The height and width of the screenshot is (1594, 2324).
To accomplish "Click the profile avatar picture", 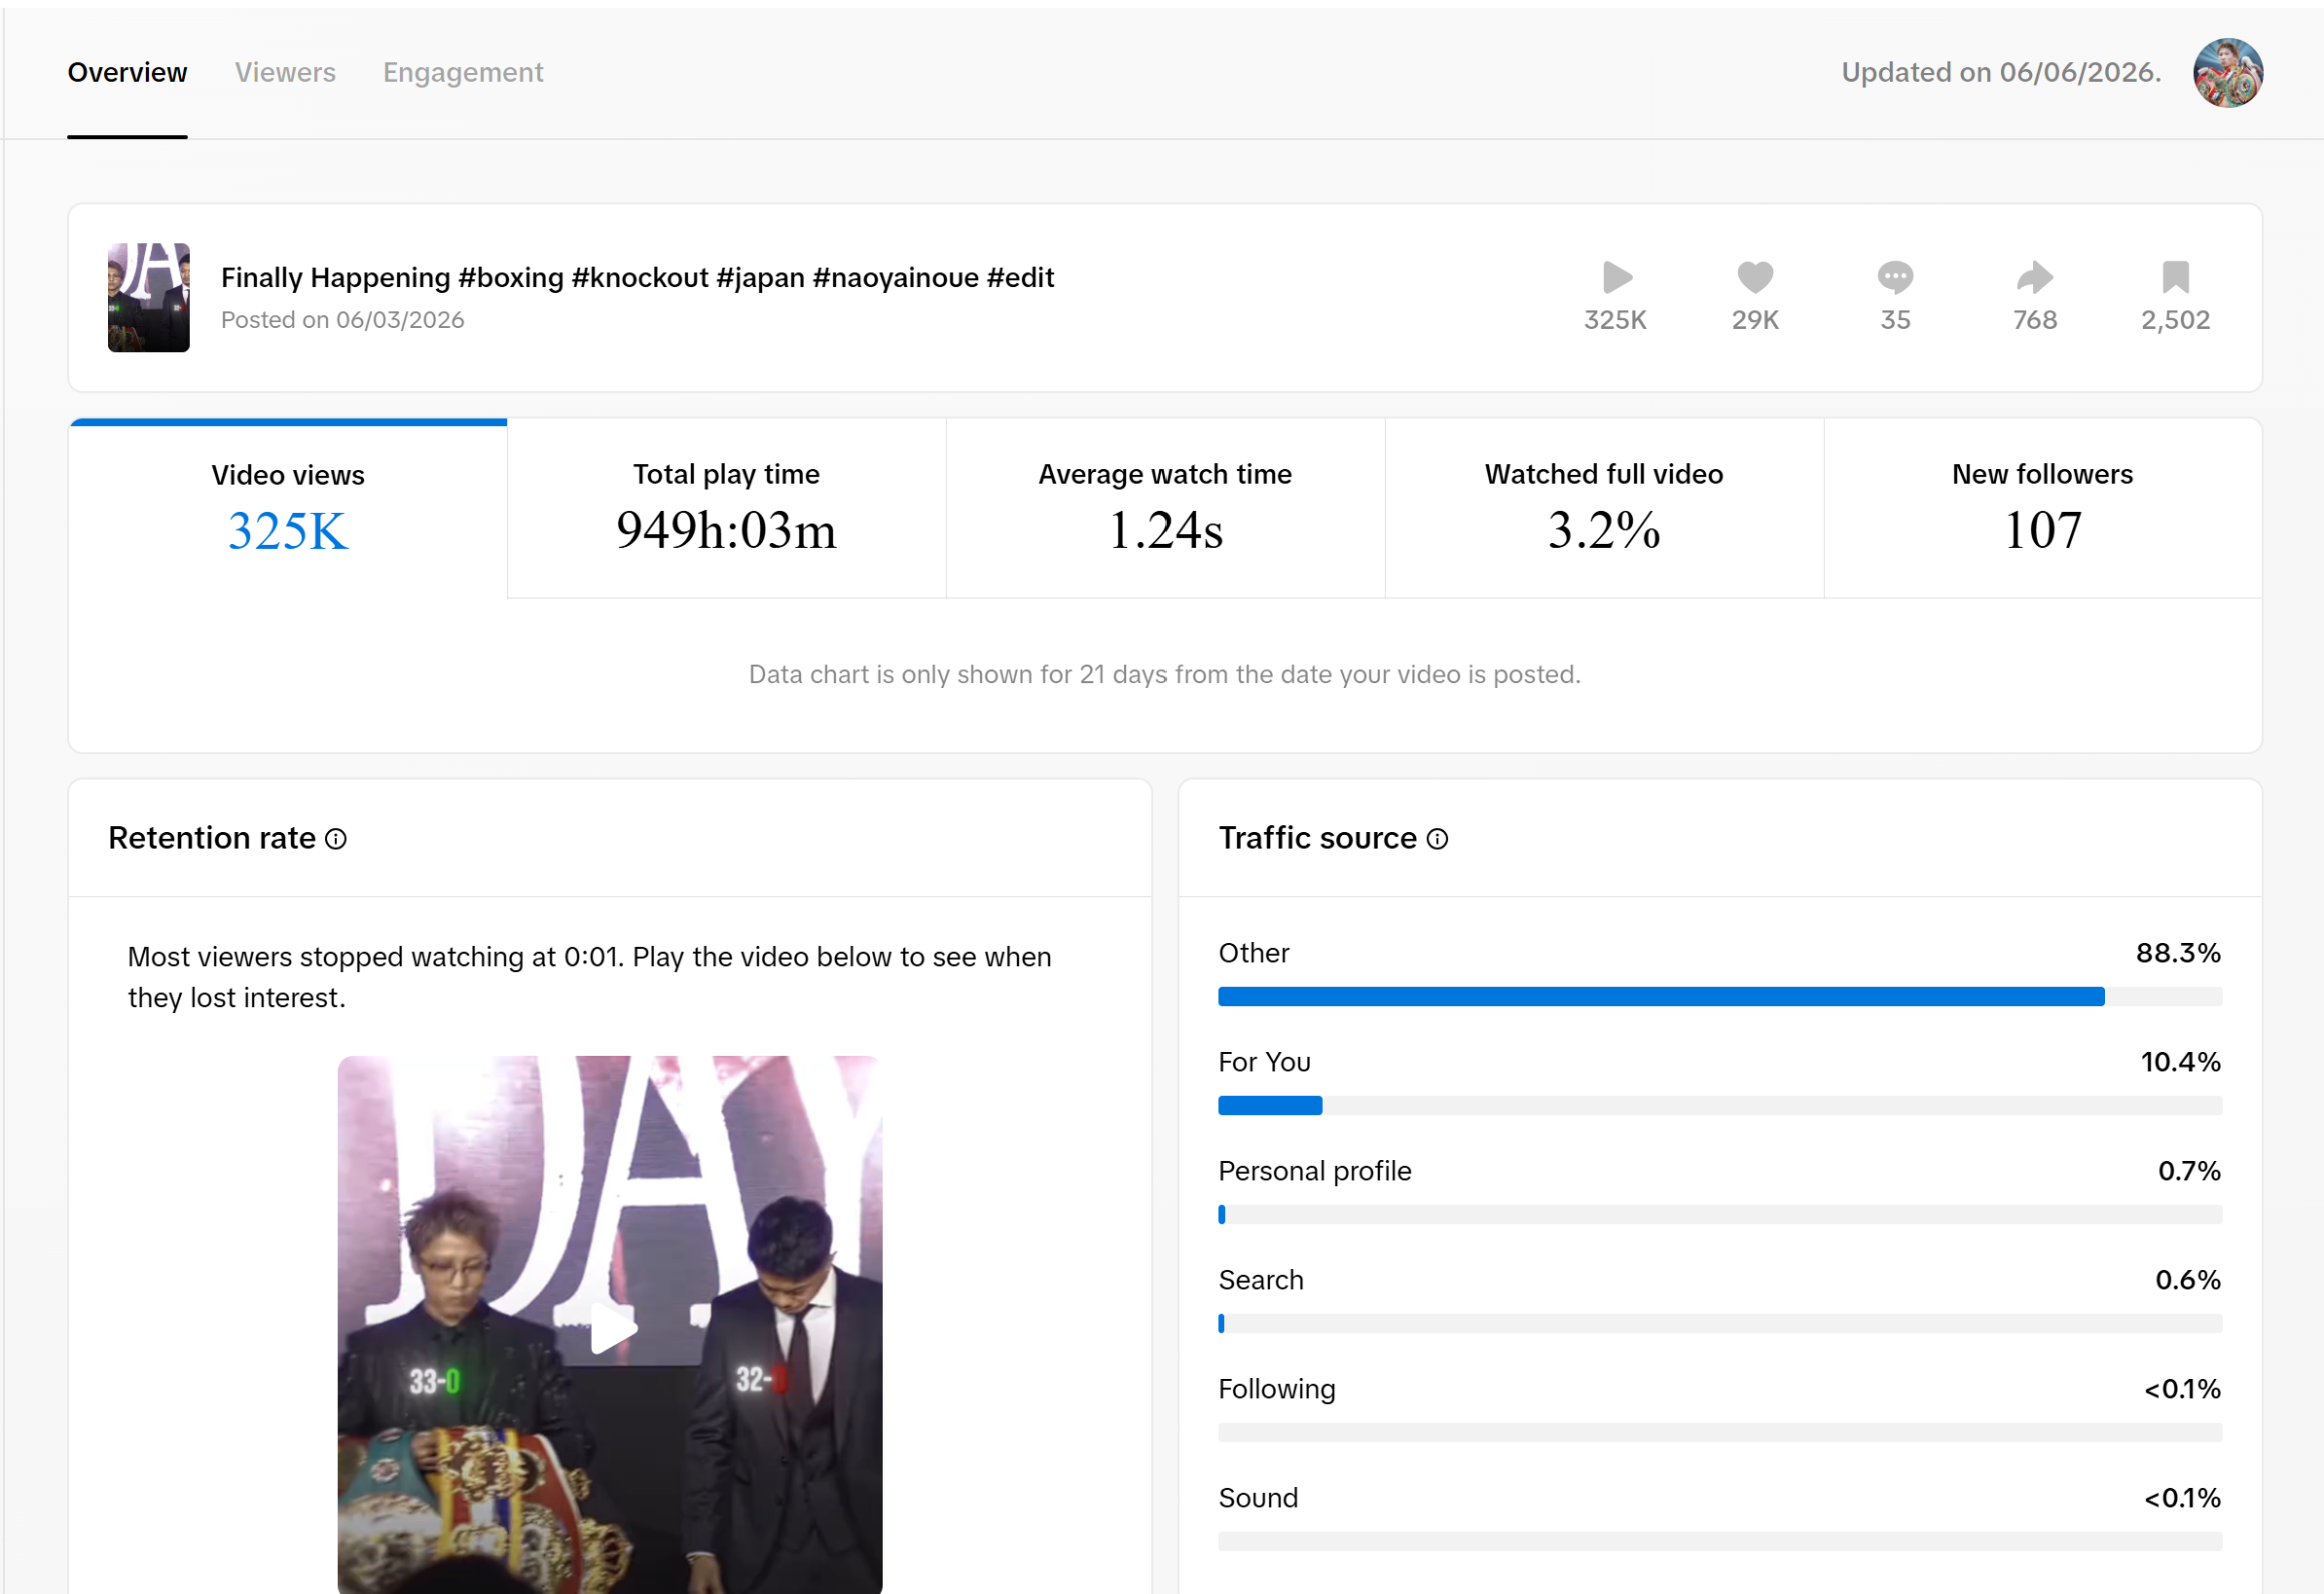I will pos(2228,72).
